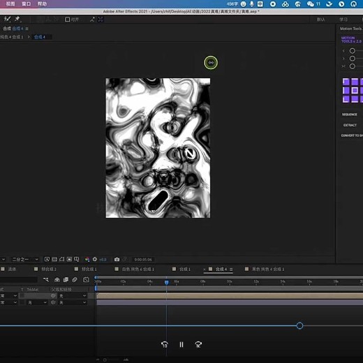Image resolution: width=363 pixels, height=363 pixels.
Task: Toggle the first Motion Tools radio circle
Action: pyautogui.click(x=353, y=51)
